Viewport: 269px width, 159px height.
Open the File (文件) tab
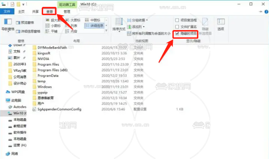(7, 12)
